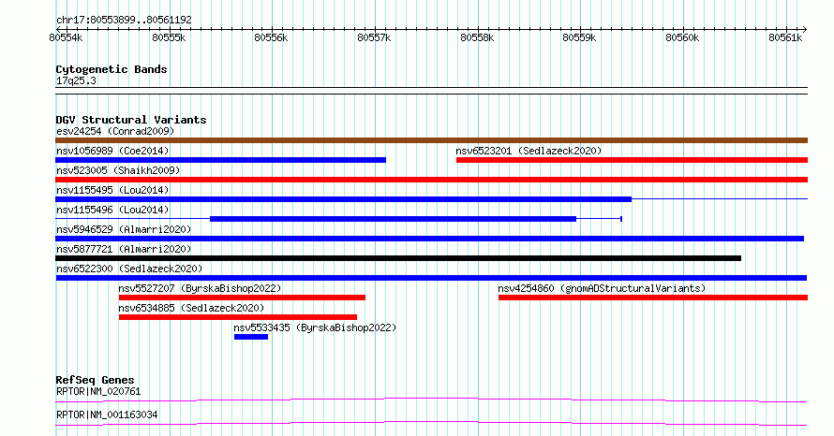The image size is (834, 436).
Task: Click the 80561k ruler tick label
Action: (x=785, y=37)
